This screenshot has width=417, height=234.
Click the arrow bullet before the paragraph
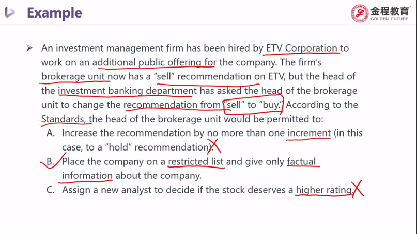click(x=29, y=48)
